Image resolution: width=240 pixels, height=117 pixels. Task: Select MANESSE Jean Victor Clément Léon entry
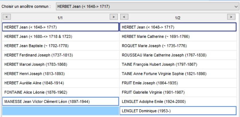point(61,101)
